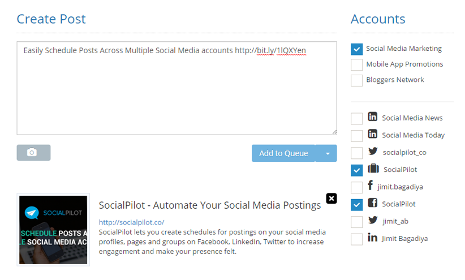Image resolution: width=465 pixels, height=280 pixels.
Task: Click the preview description paragraph text
Action: pos(212,242)
